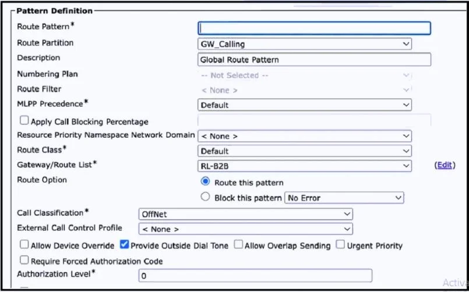Open the Gateway/Route List dropdown
The image size is (469, 292).
(x=305, y=166)
